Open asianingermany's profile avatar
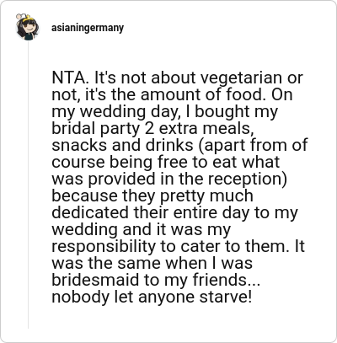This screenshot has width=337, height=343. [x=27, y=27]
